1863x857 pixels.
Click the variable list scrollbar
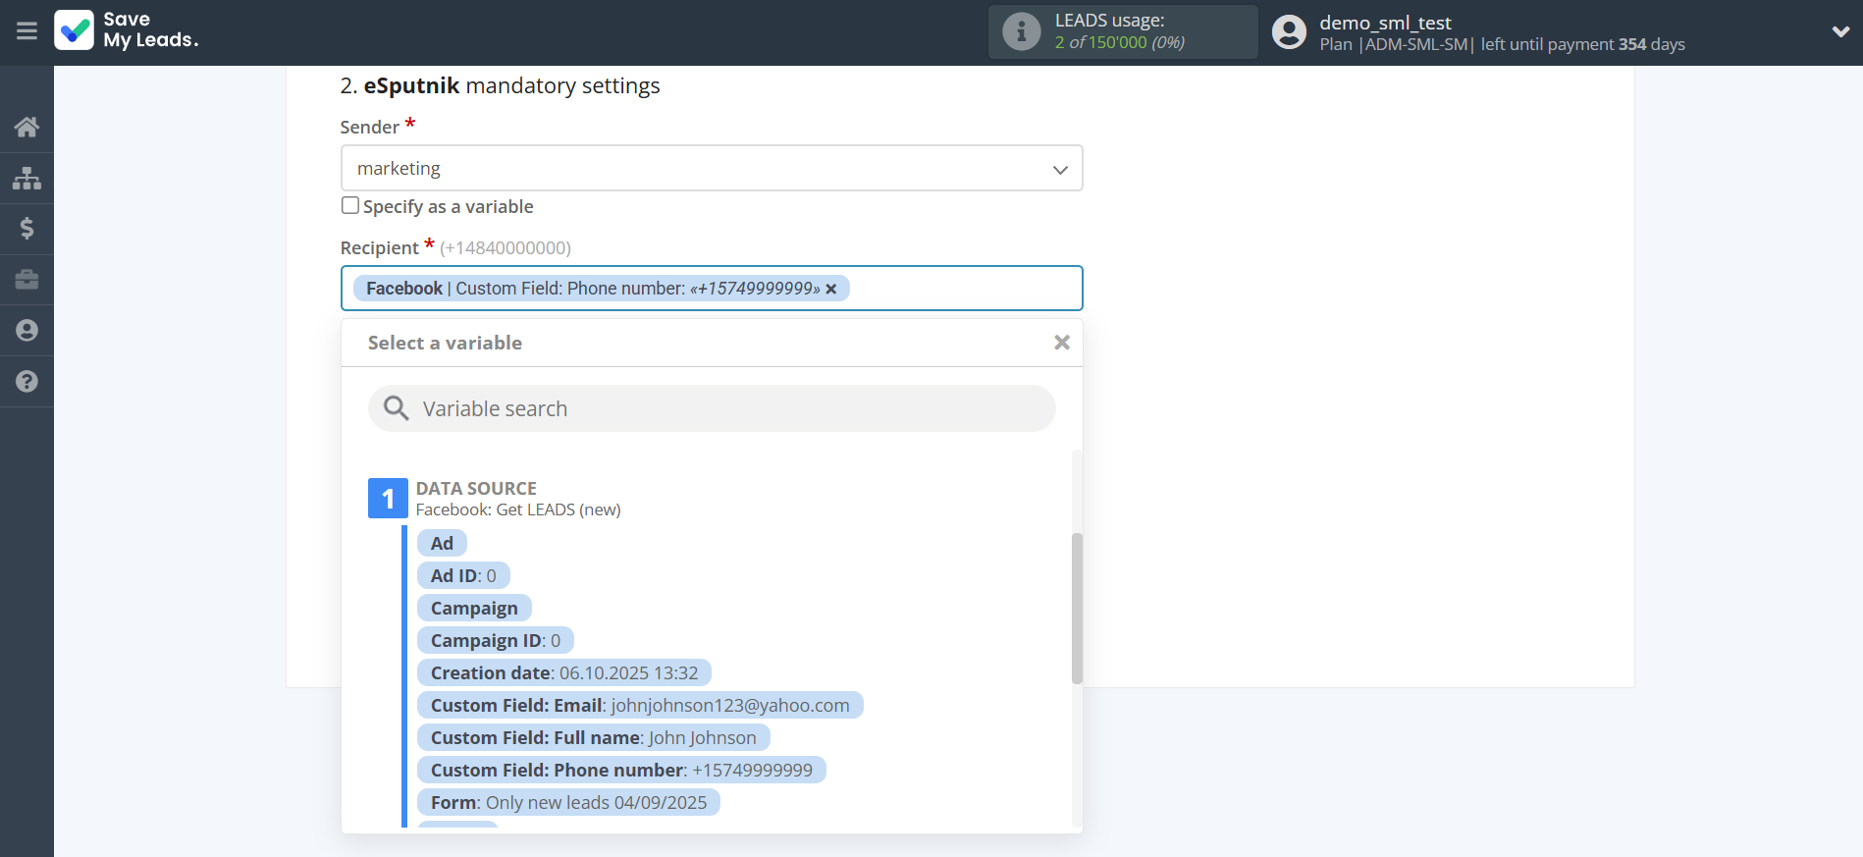tap(1077, 609)
